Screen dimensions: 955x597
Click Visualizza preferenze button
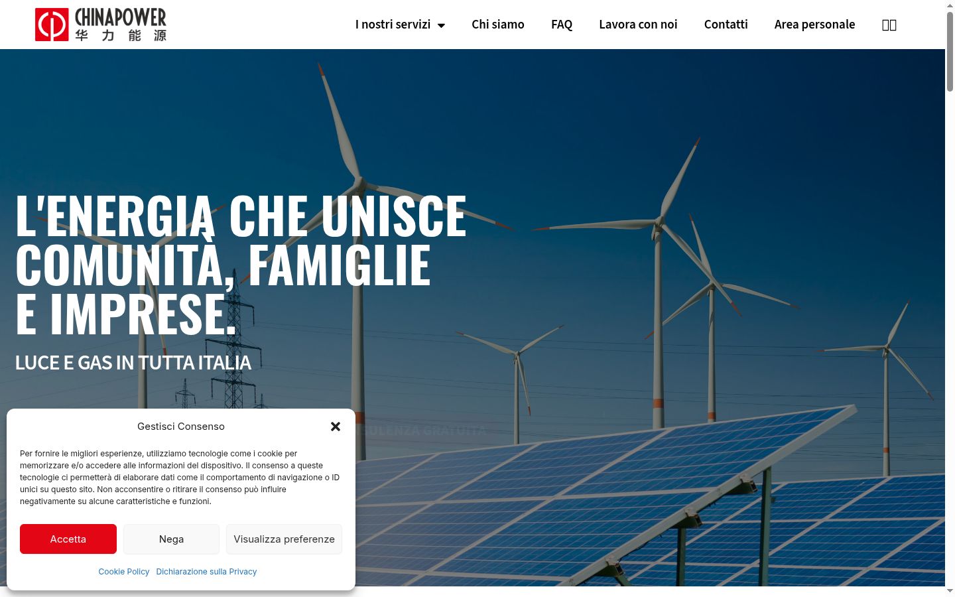[284, 539]
